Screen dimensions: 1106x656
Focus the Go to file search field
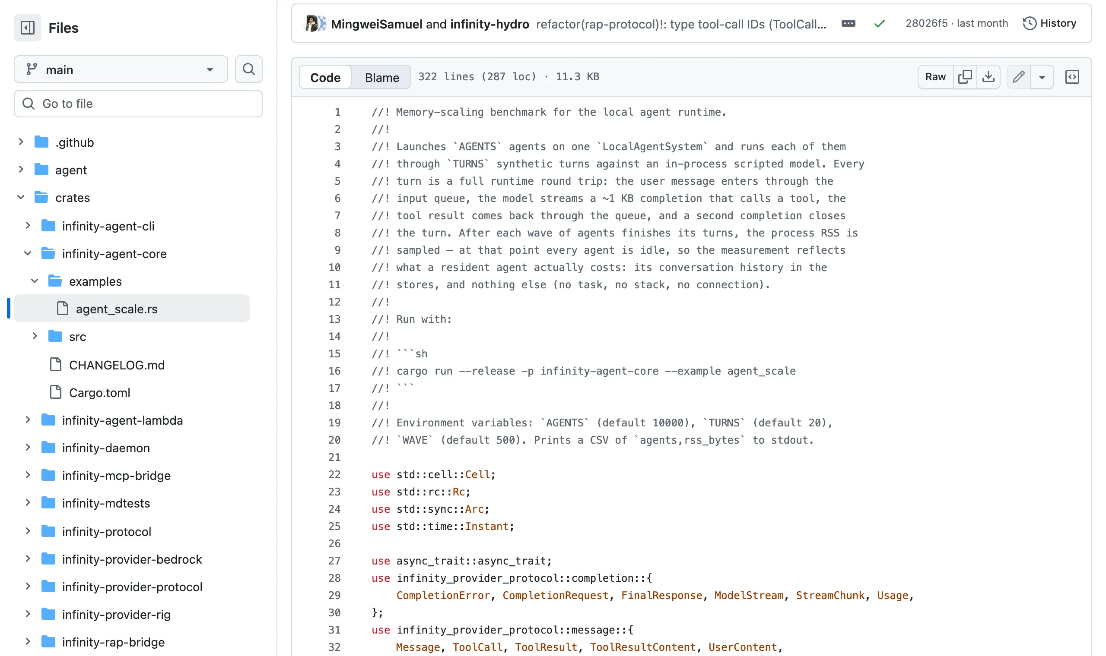(x=138, y=104)
